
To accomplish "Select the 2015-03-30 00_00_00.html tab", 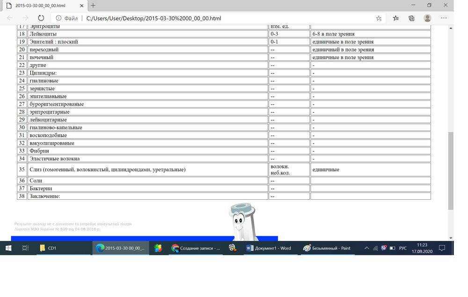I will pyautogui.click(x=40, y=5).
